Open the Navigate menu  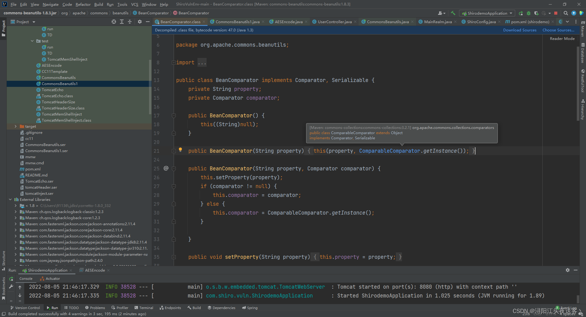(50, 4)
